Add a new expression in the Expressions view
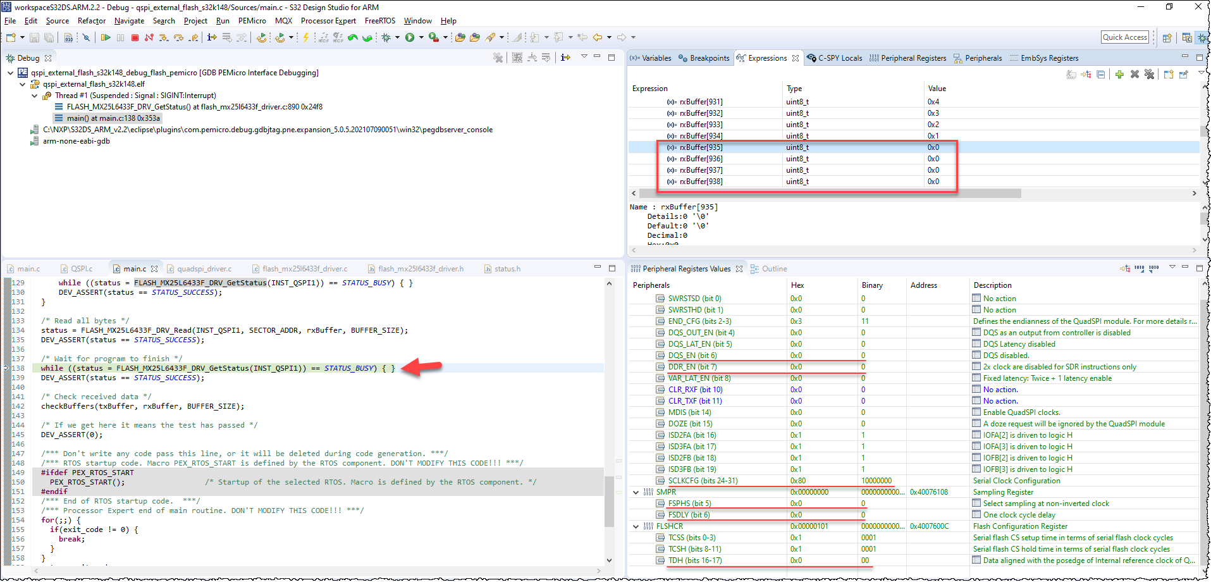The image size is (1211, 582). click(x=1119, y=74)
